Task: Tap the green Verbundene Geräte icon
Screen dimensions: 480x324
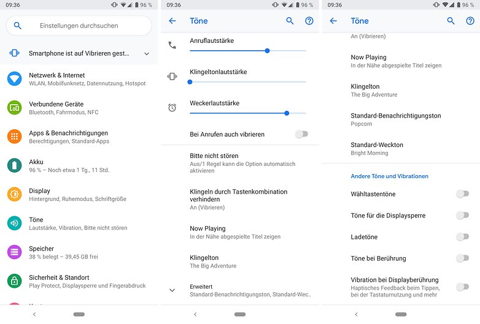Action: pos(14,108)
